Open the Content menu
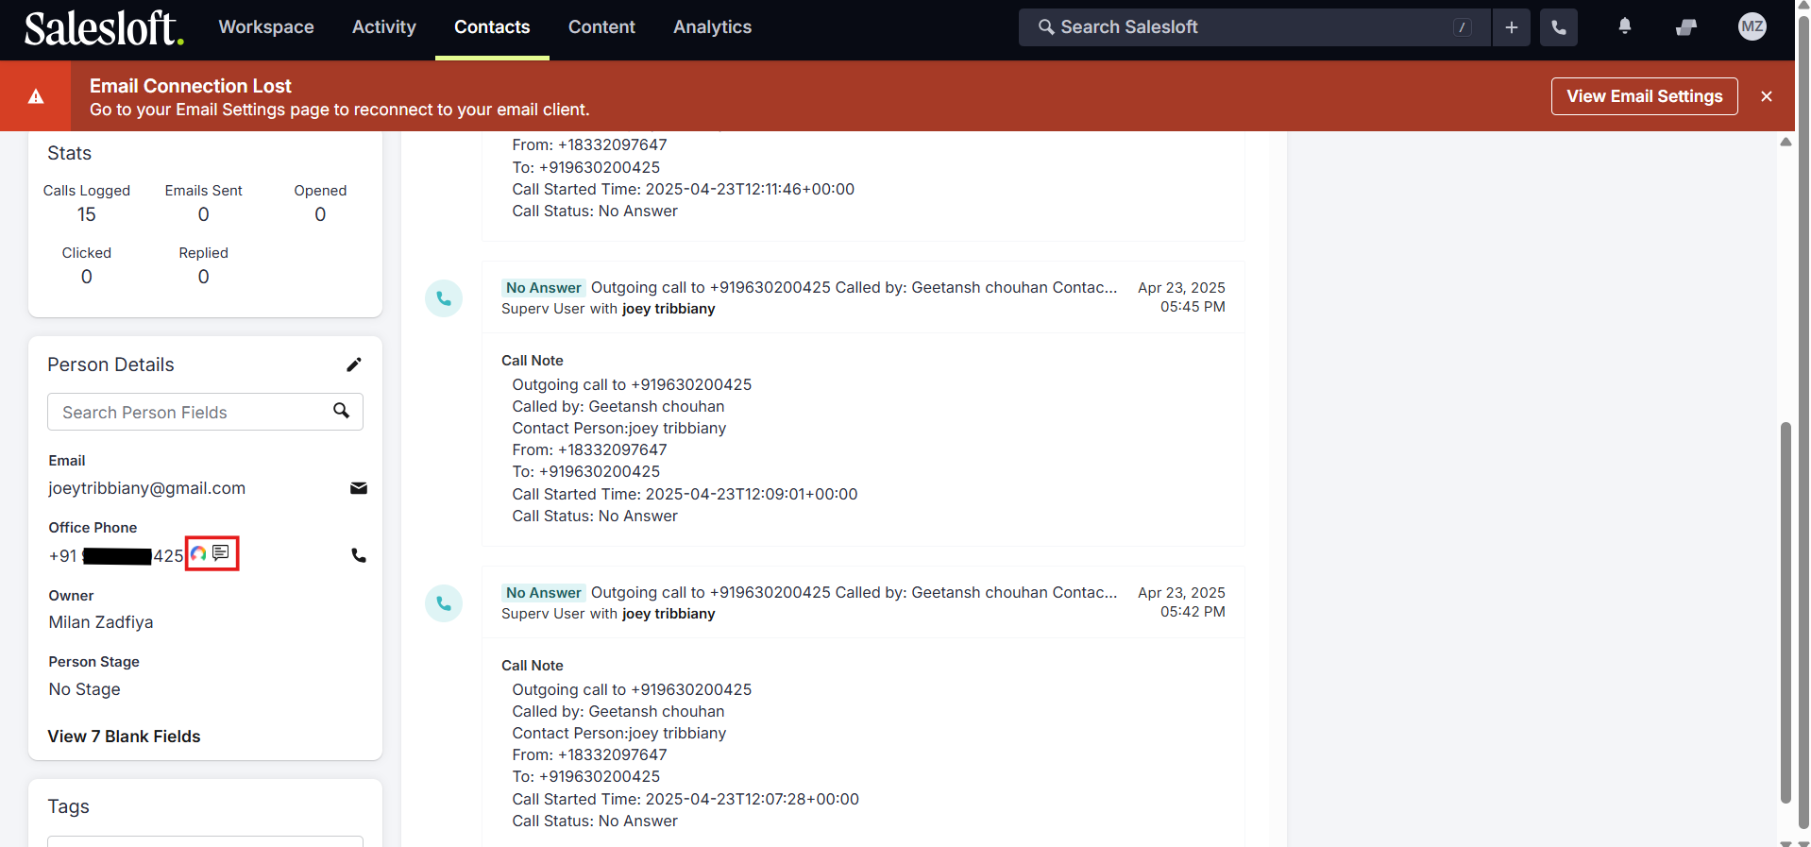Viewport: 1811px width, 847px height. pos(601,27)
